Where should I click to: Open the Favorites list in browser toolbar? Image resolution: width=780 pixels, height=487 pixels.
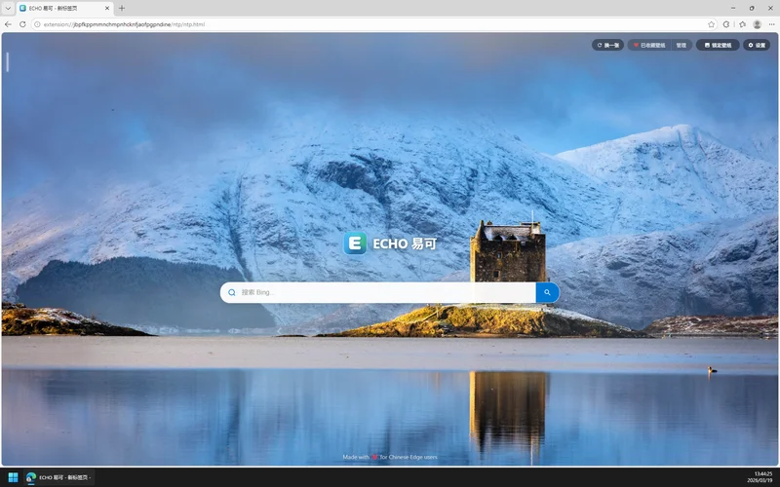(742, 23)
